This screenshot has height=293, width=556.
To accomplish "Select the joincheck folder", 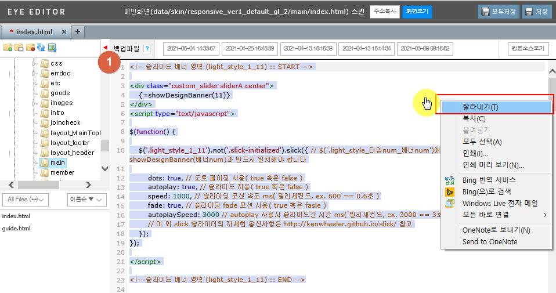I will 65,122.
